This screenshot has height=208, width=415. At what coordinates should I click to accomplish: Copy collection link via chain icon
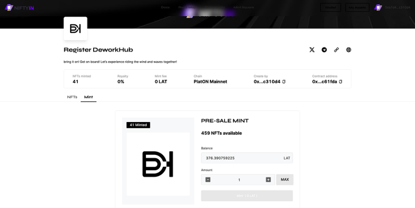pos(336,50)
